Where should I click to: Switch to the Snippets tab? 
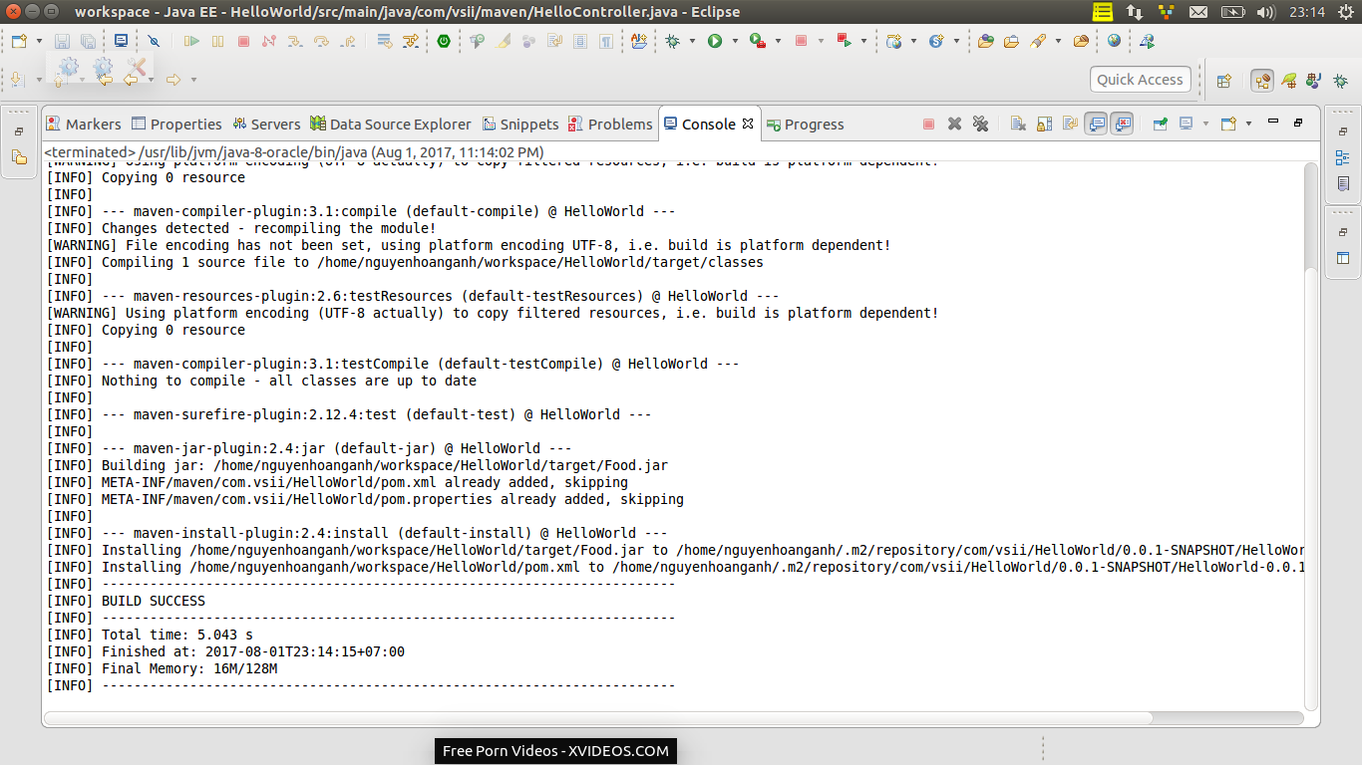click(x=519, y=124)
